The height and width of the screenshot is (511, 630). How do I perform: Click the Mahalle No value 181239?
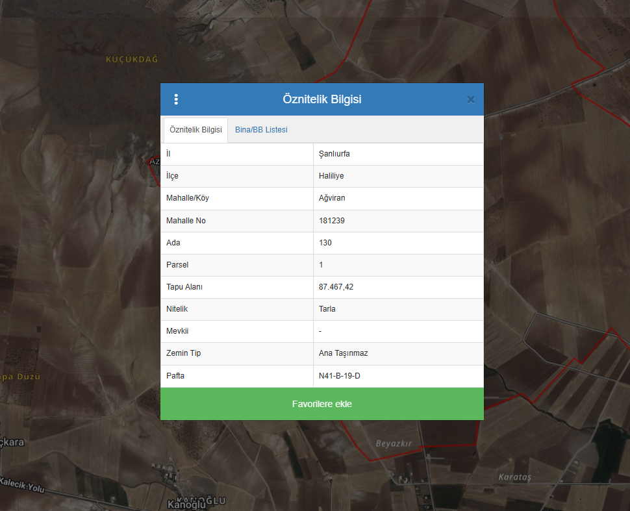click(x=332, y=221)
